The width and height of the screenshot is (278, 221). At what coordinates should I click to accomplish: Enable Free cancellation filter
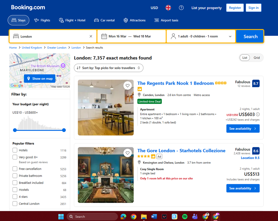pyautogui.click(x=15, y=169)
